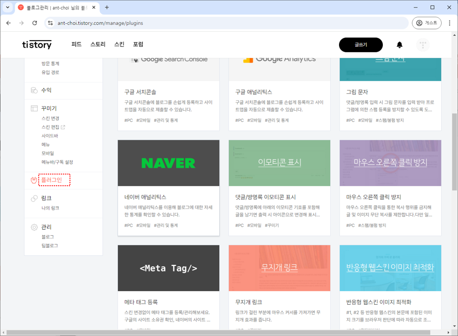Open 모바일 settings in the sidebar
The height and width of the screenshot is (336, 458).
coord(48,154)
